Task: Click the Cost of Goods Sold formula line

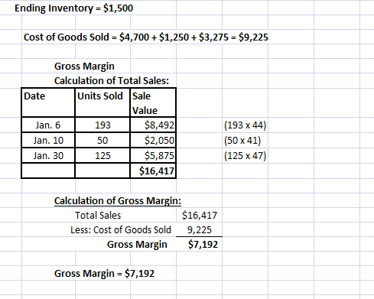Action: pos(146,37)
